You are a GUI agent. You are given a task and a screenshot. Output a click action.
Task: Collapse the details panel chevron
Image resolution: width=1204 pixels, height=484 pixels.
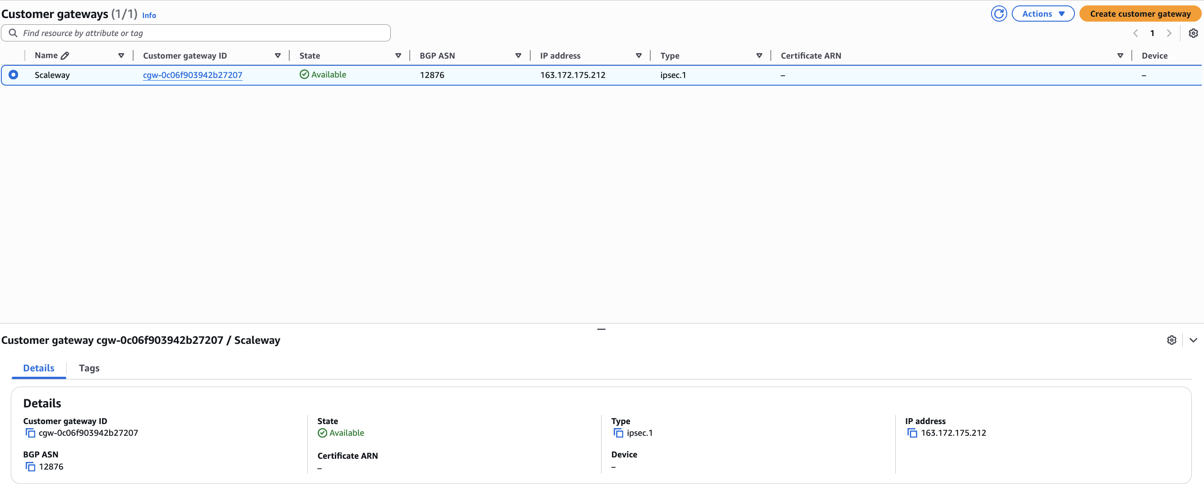click(x=1193, y=340)
